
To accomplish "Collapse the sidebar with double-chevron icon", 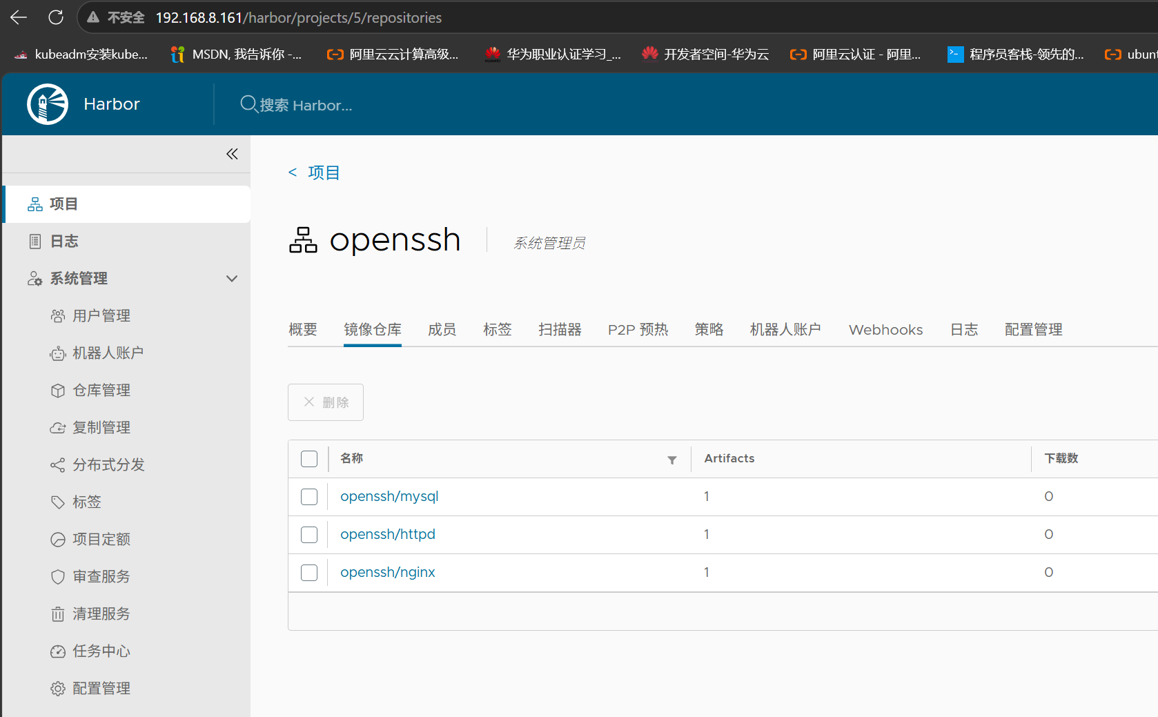I will click(232, 154).
